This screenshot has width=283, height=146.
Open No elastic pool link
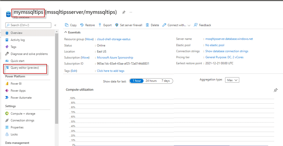tap(215, 45)
